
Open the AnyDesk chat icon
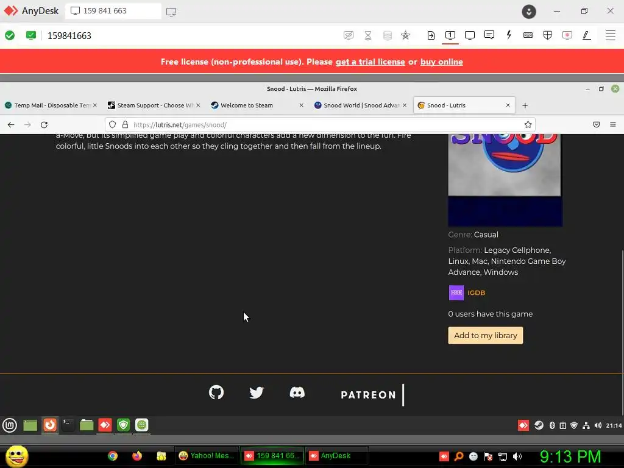[x=489, y=35]
